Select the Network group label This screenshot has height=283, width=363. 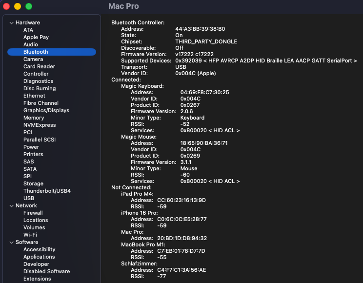click(x=26, y=205)
